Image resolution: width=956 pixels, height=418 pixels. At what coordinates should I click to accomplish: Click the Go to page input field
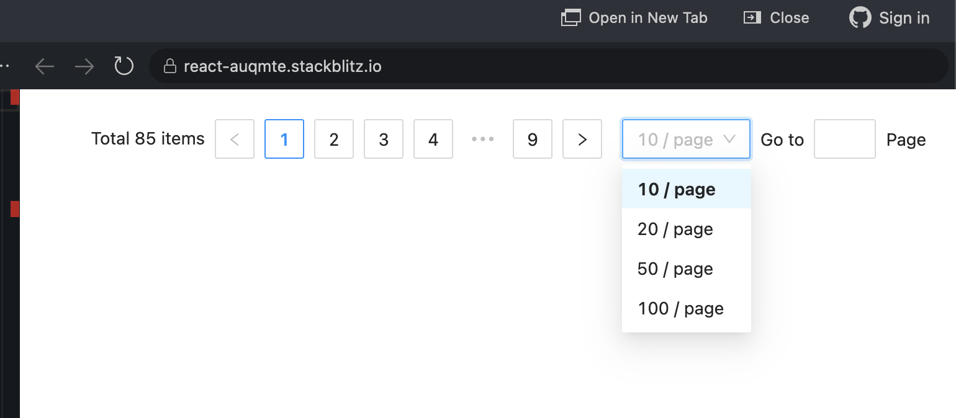[x=845, y=139]
